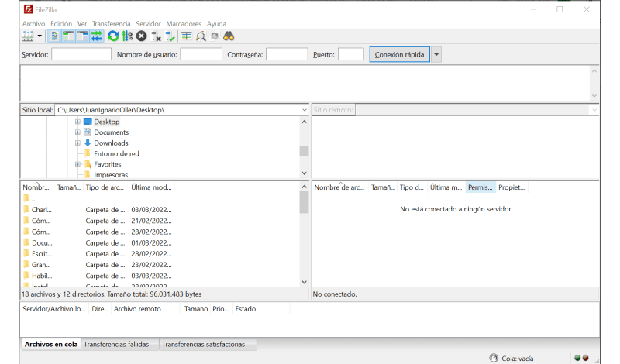Open the Ayuda menu

(216, 24)
